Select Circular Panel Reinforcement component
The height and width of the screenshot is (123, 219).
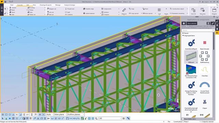tap(205, 87)
